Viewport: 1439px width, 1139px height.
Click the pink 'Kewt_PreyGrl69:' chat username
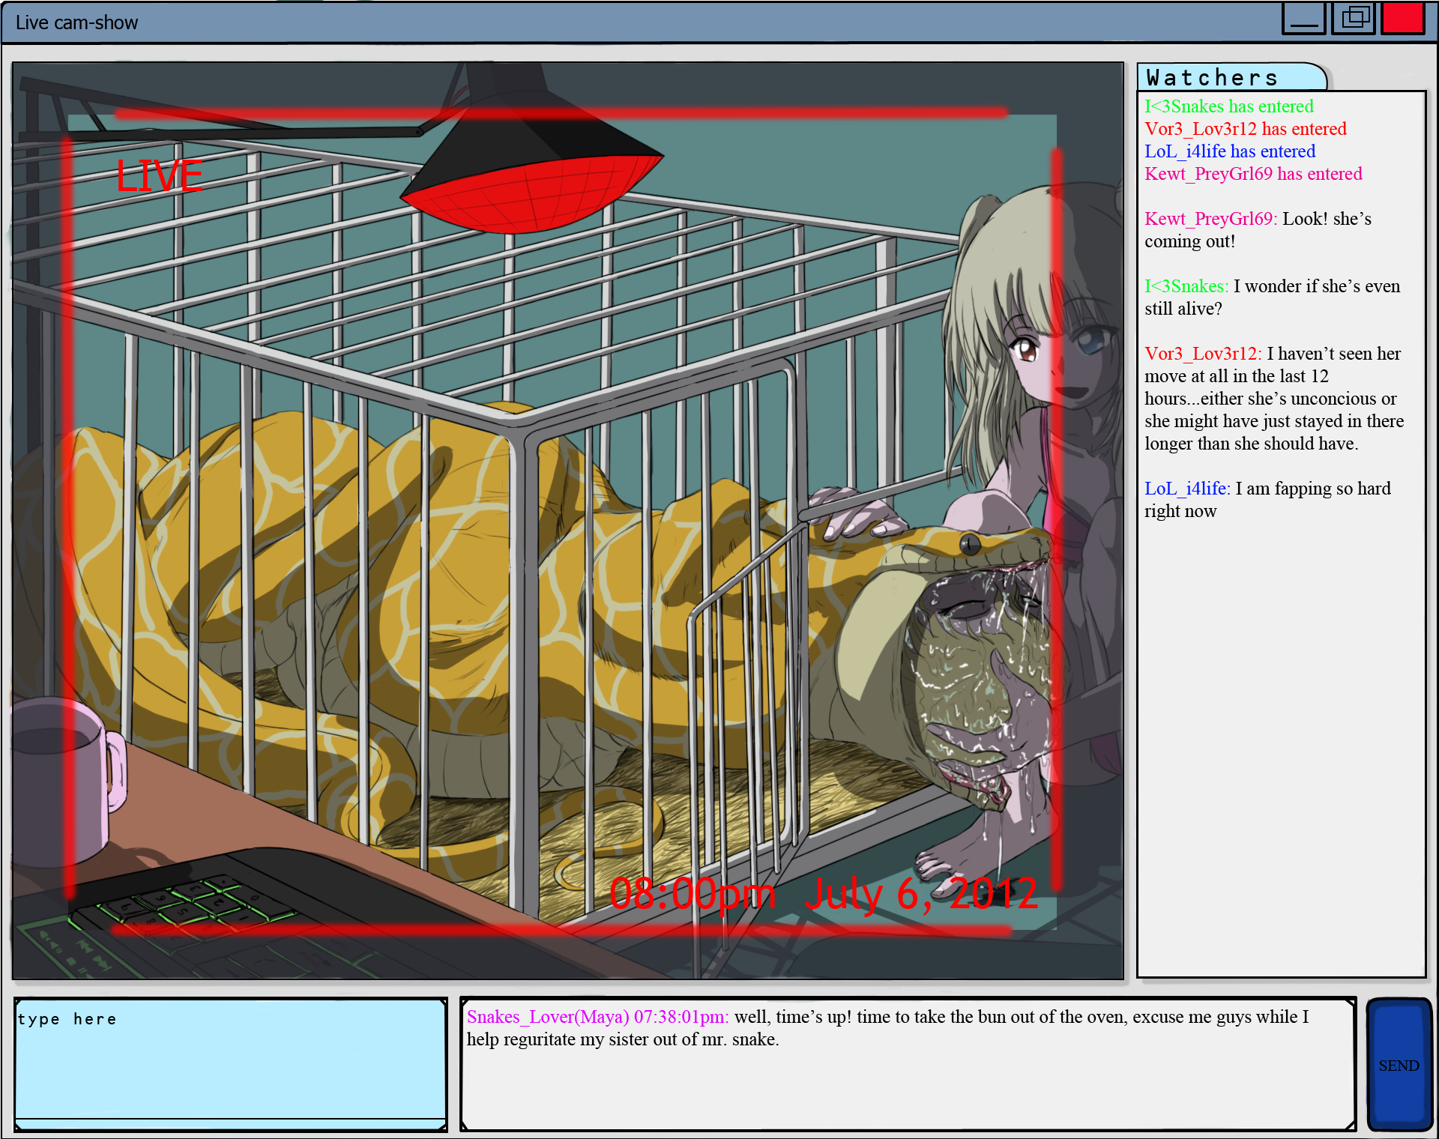(x=1210, y=219)
